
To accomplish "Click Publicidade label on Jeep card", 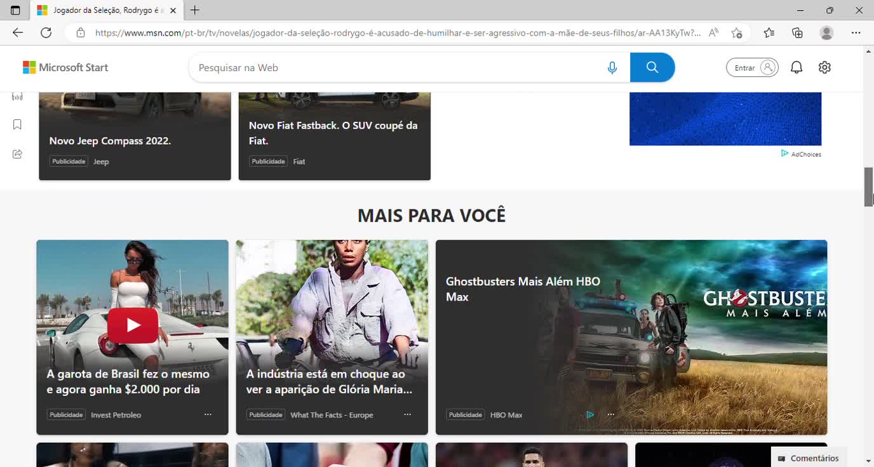I will tap(69, 161).
